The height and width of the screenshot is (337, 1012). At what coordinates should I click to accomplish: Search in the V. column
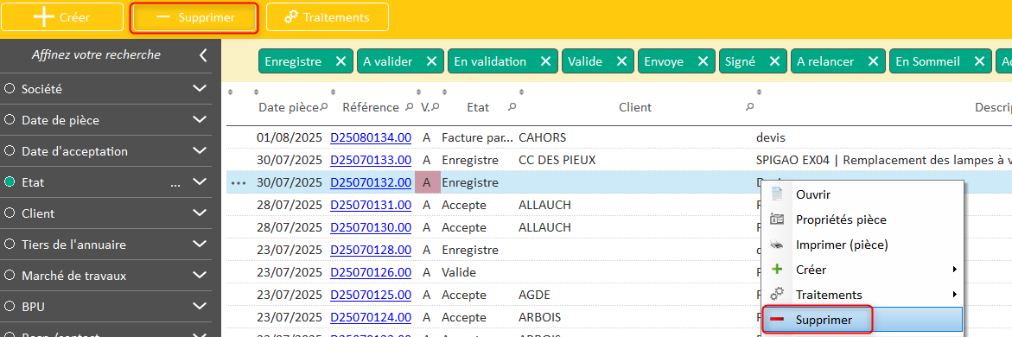[x=436, y=106]
